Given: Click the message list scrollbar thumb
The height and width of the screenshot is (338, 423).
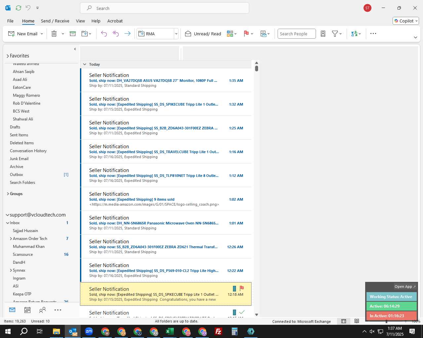Looking at the screenshot, I should point(256,68).
